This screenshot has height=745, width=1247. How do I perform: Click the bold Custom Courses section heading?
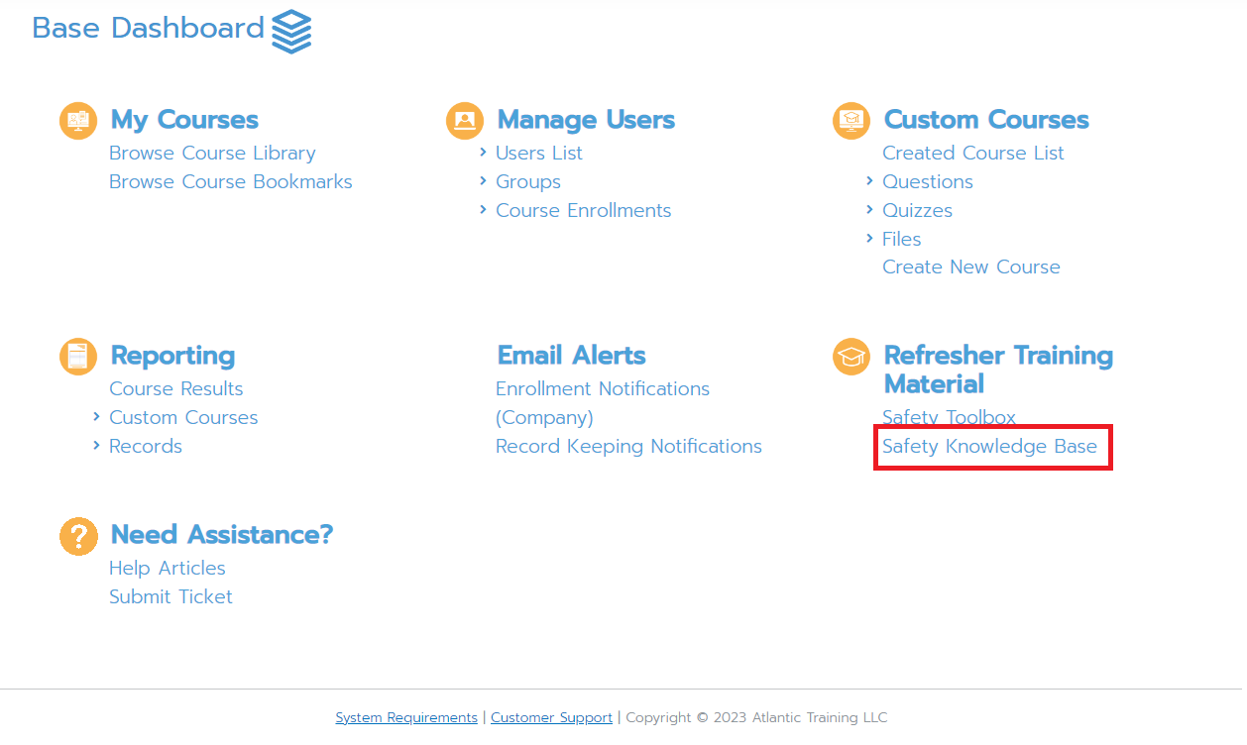point(986,120)
